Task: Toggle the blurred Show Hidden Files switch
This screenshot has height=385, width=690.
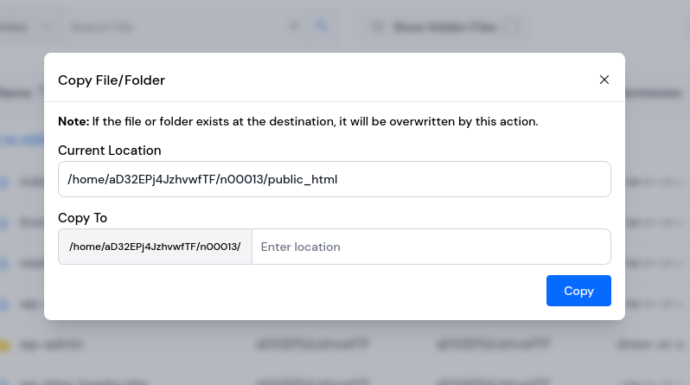Action: 511,28
